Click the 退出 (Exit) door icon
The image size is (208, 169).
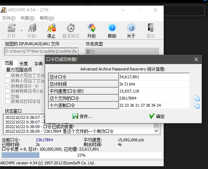click(x=151, y=28)
